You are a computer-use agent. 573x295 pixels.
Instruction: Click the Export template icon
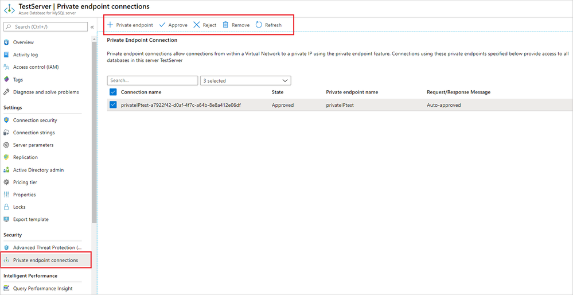pyautogui.click(x=6, y=220)
